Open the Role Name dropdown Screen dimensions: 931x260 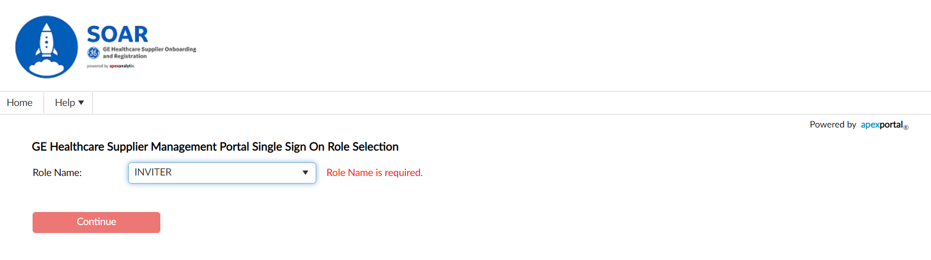(x=221, y=172)
